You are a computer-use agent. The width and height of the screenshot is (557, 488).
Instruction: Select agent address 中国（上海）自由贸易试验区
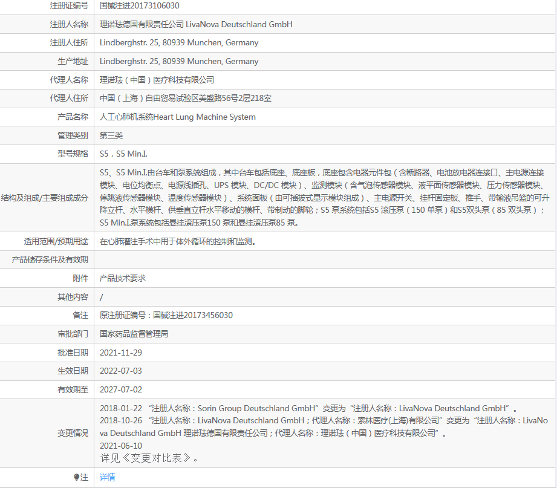pyautogui.click(x=149, y=98)
